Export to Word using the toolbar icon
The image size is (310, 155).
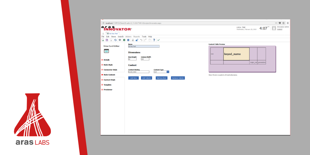coord(128,40)
